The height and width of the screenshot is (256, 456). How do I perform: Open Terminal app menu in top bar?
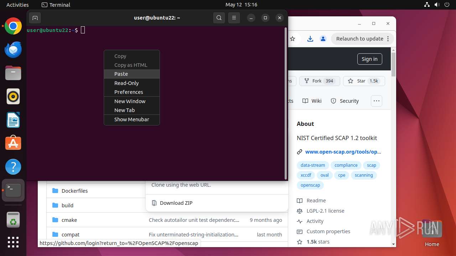click(56, 5)
